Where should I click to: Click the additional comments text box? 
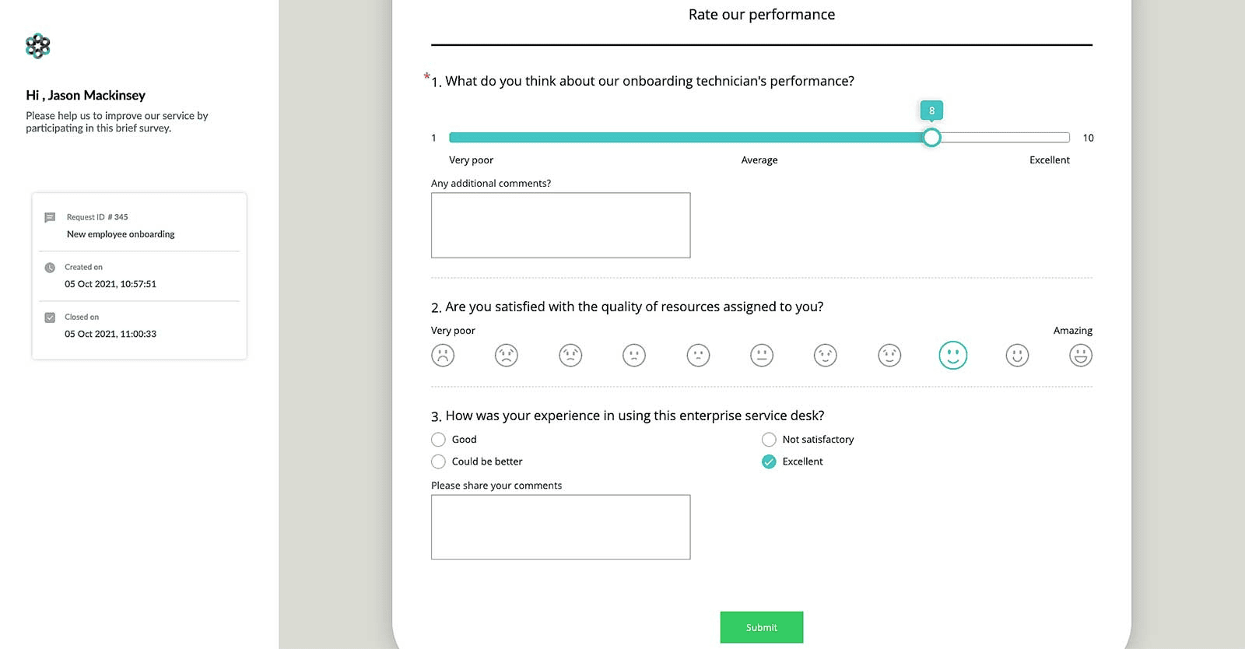(x=560, y=225)
